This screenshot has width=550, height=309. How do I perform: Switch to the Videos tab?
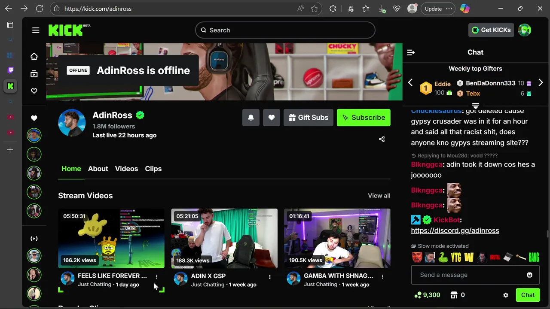pos(126,169)
